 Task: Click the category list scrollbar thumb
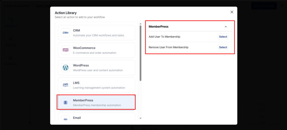(x=140, y=53)
